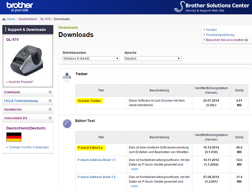Go to Home in the breadcrumb

tap(11, 19)
